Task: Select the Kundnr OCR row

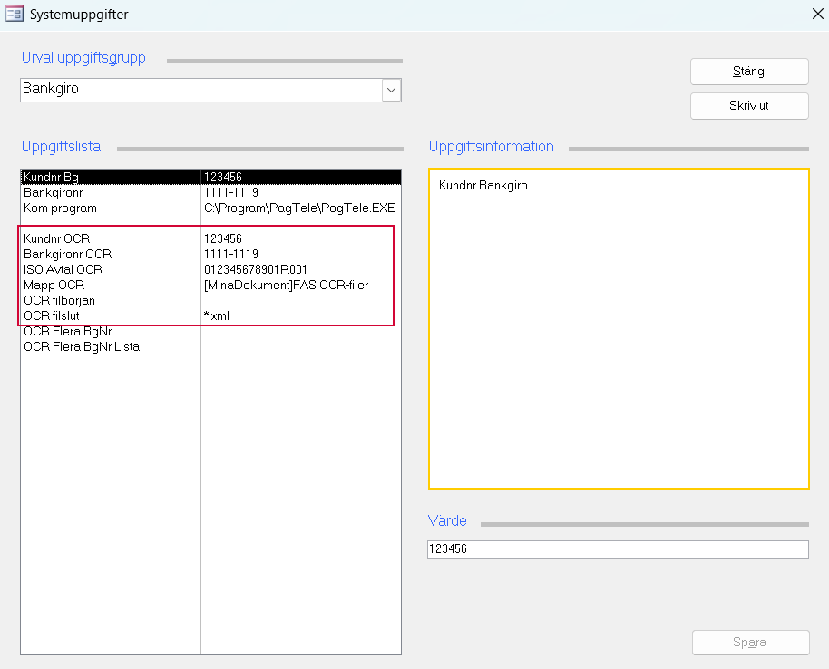Action: point(211,238)
